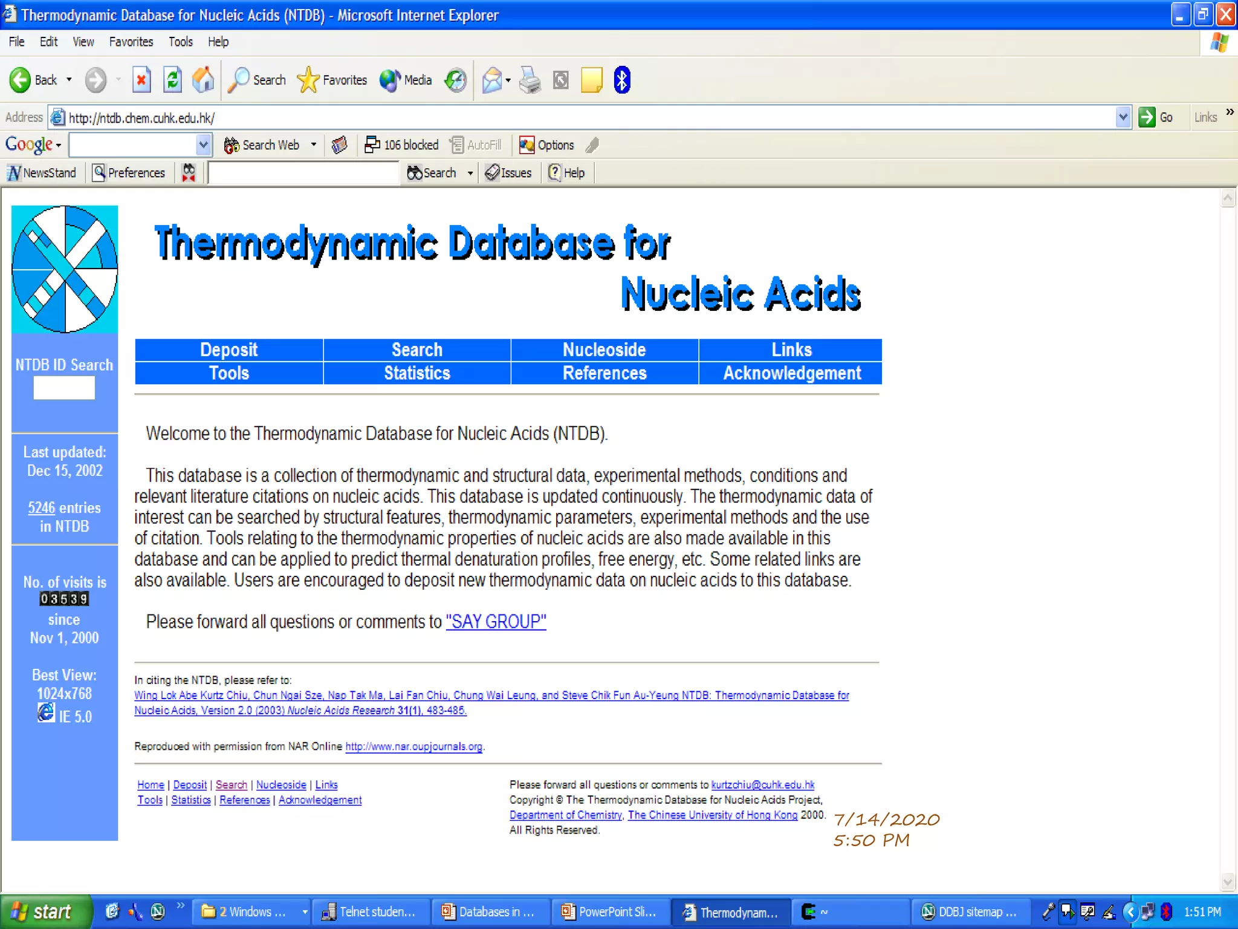Click the Home page icon
1238x929 pixels.
203,80
